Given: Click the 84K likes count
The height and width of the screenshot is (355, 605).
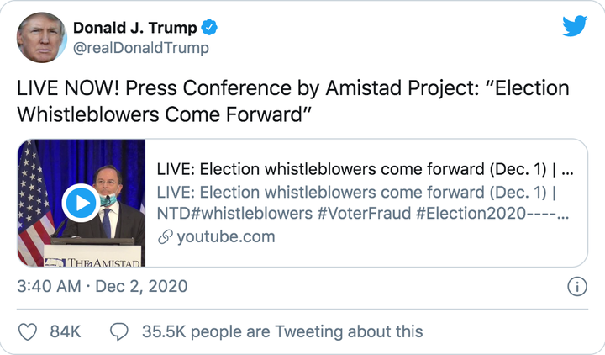Looking at the screenshot, I should pyautogui.click(x=65, y=331).
